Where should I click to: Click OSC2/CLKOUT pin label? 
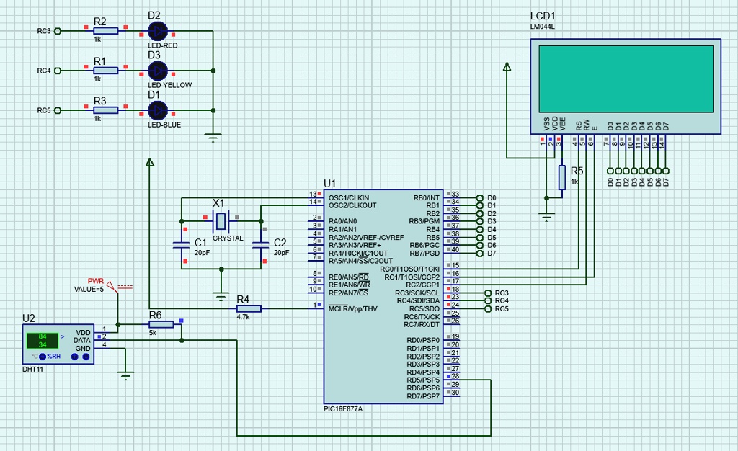point(352,205)
